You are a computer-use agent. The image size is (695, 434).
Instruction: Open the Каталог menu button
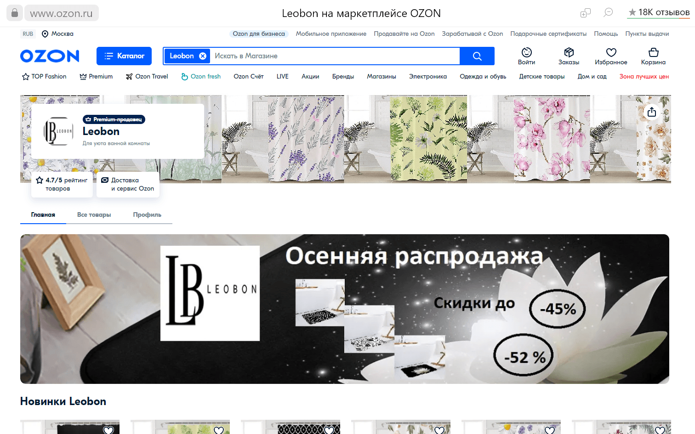click(x=124, y=56)
